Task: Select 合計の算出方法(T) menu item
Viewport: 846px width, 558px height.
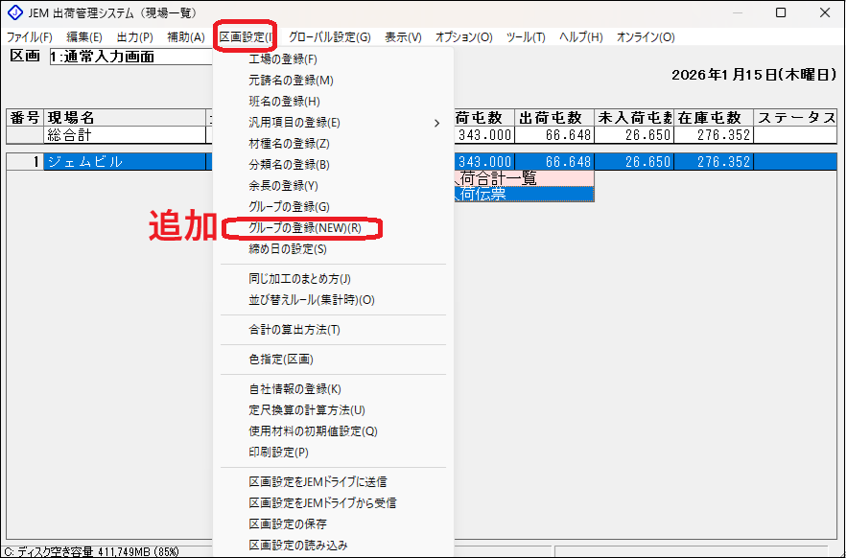Action: [x=294, y=330]
